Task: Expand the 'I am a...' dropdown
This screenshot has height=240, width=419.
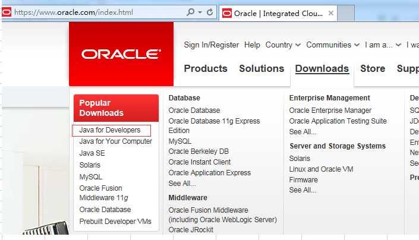Action: tap(383, 45)
